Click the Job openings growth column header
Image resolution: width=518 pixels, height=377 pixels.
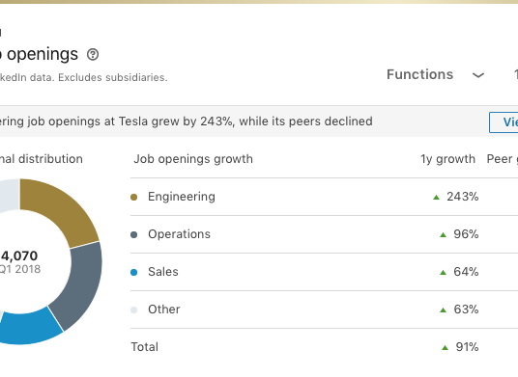click(193, 159)
